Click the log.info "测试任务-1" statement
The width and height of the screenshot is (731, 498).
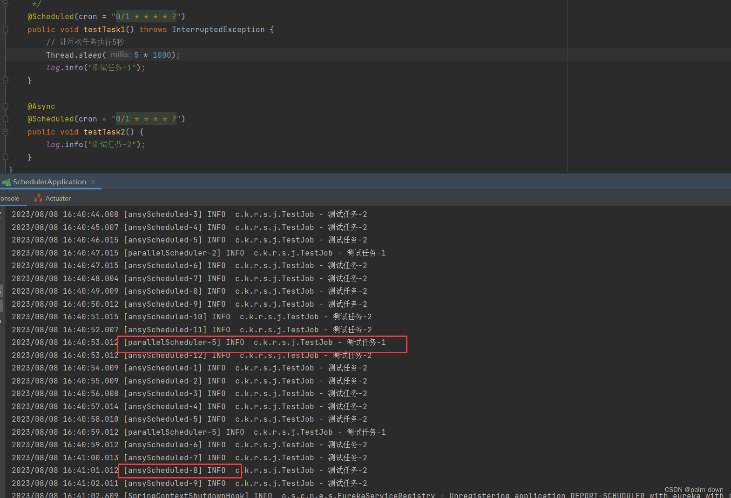click(95, 67)
